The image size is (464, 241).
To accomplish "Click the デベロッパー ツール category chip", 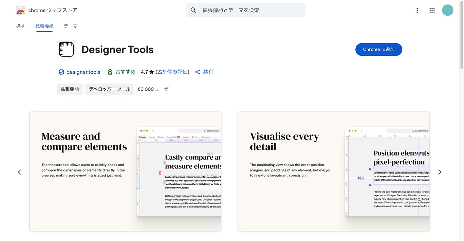I will 110,89.
